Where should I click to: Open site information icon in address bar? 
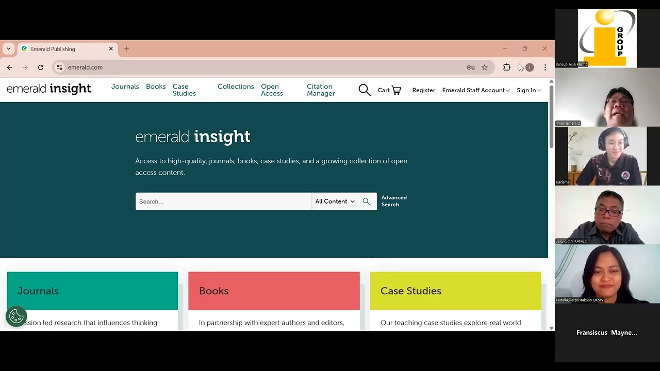tap(59, 68)
